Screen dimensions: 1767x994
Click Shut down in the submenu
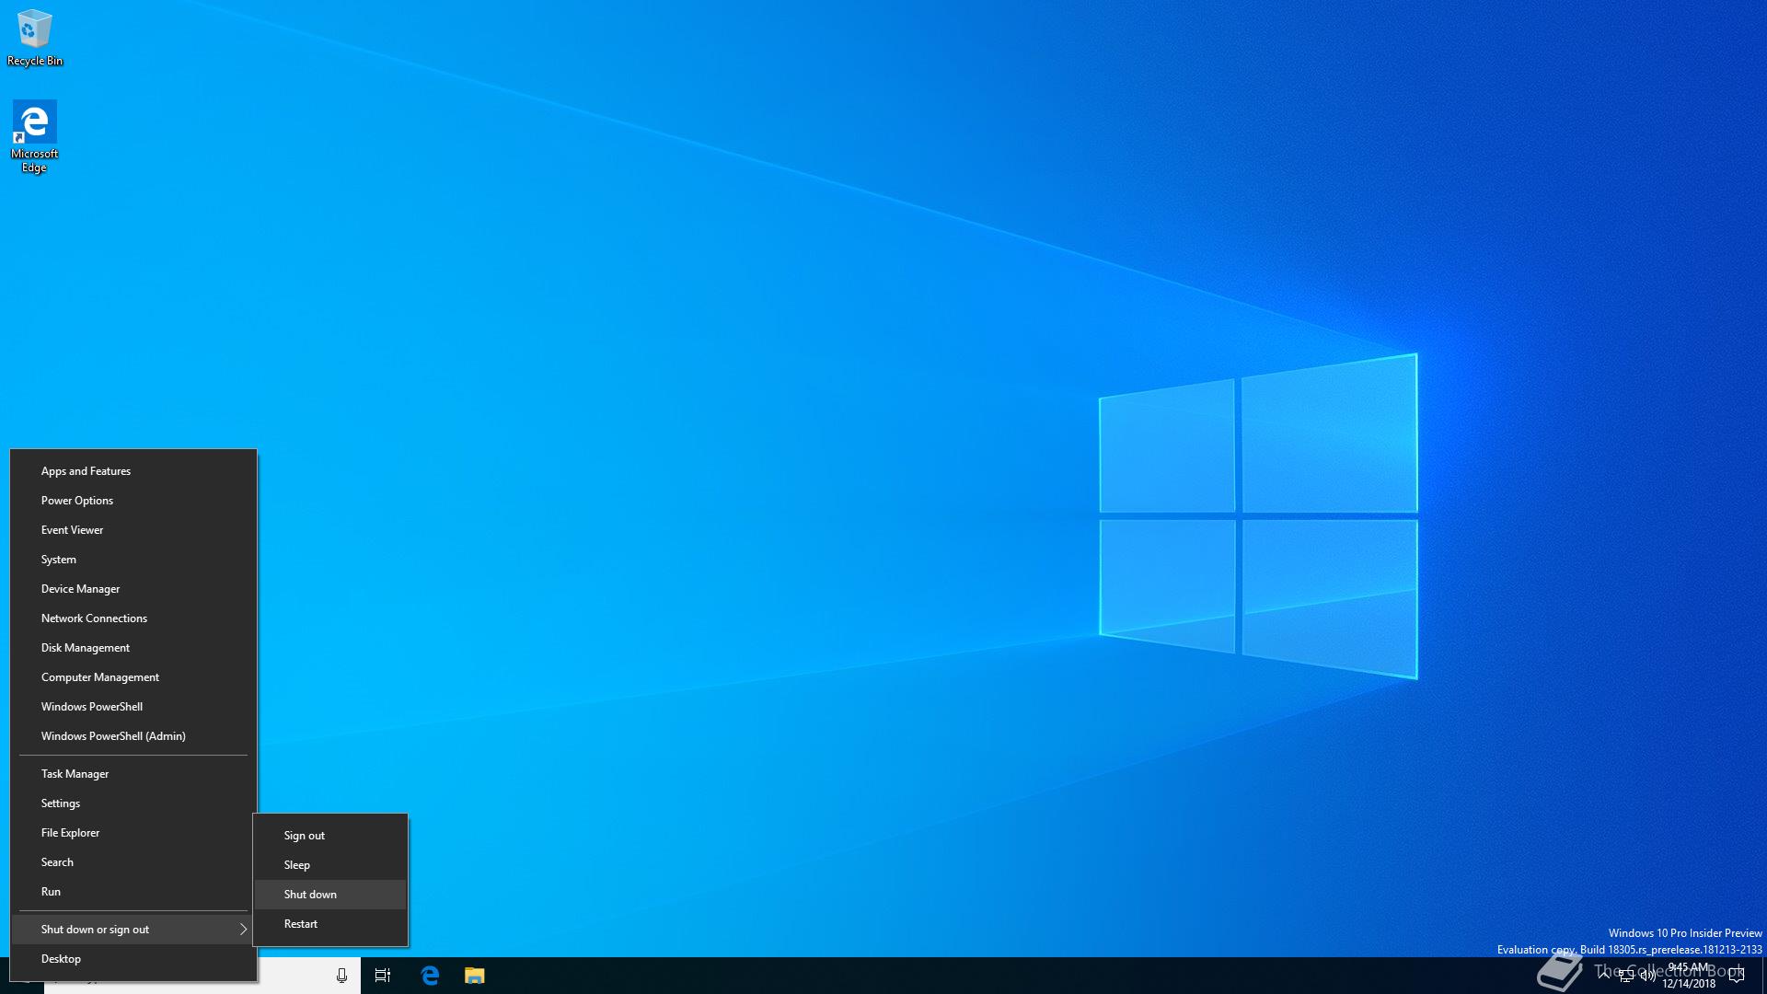coord(330,895)
